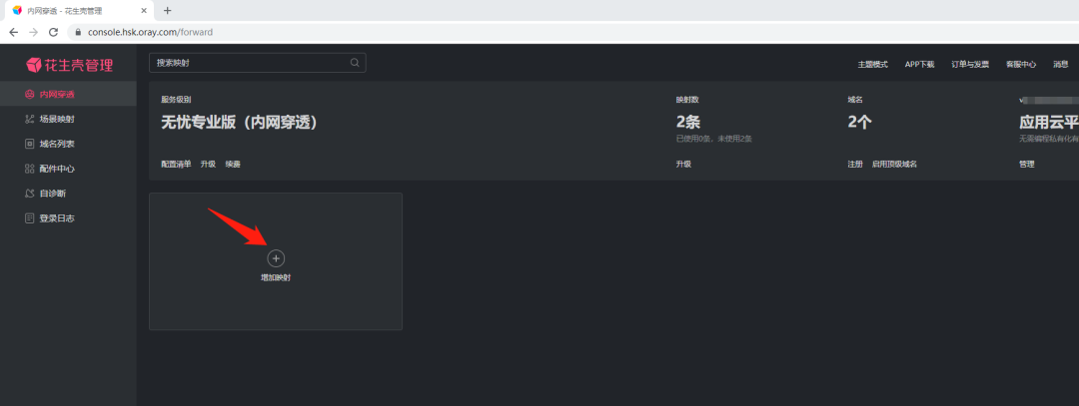Click the browser forward arrow

[x=33, y=32]
